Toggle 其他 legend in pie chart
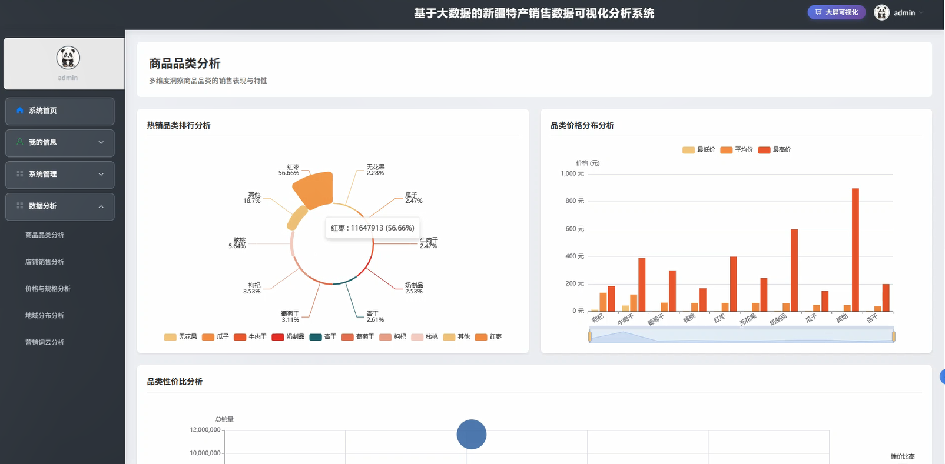The image size is (945, 464). pos(456,337)
